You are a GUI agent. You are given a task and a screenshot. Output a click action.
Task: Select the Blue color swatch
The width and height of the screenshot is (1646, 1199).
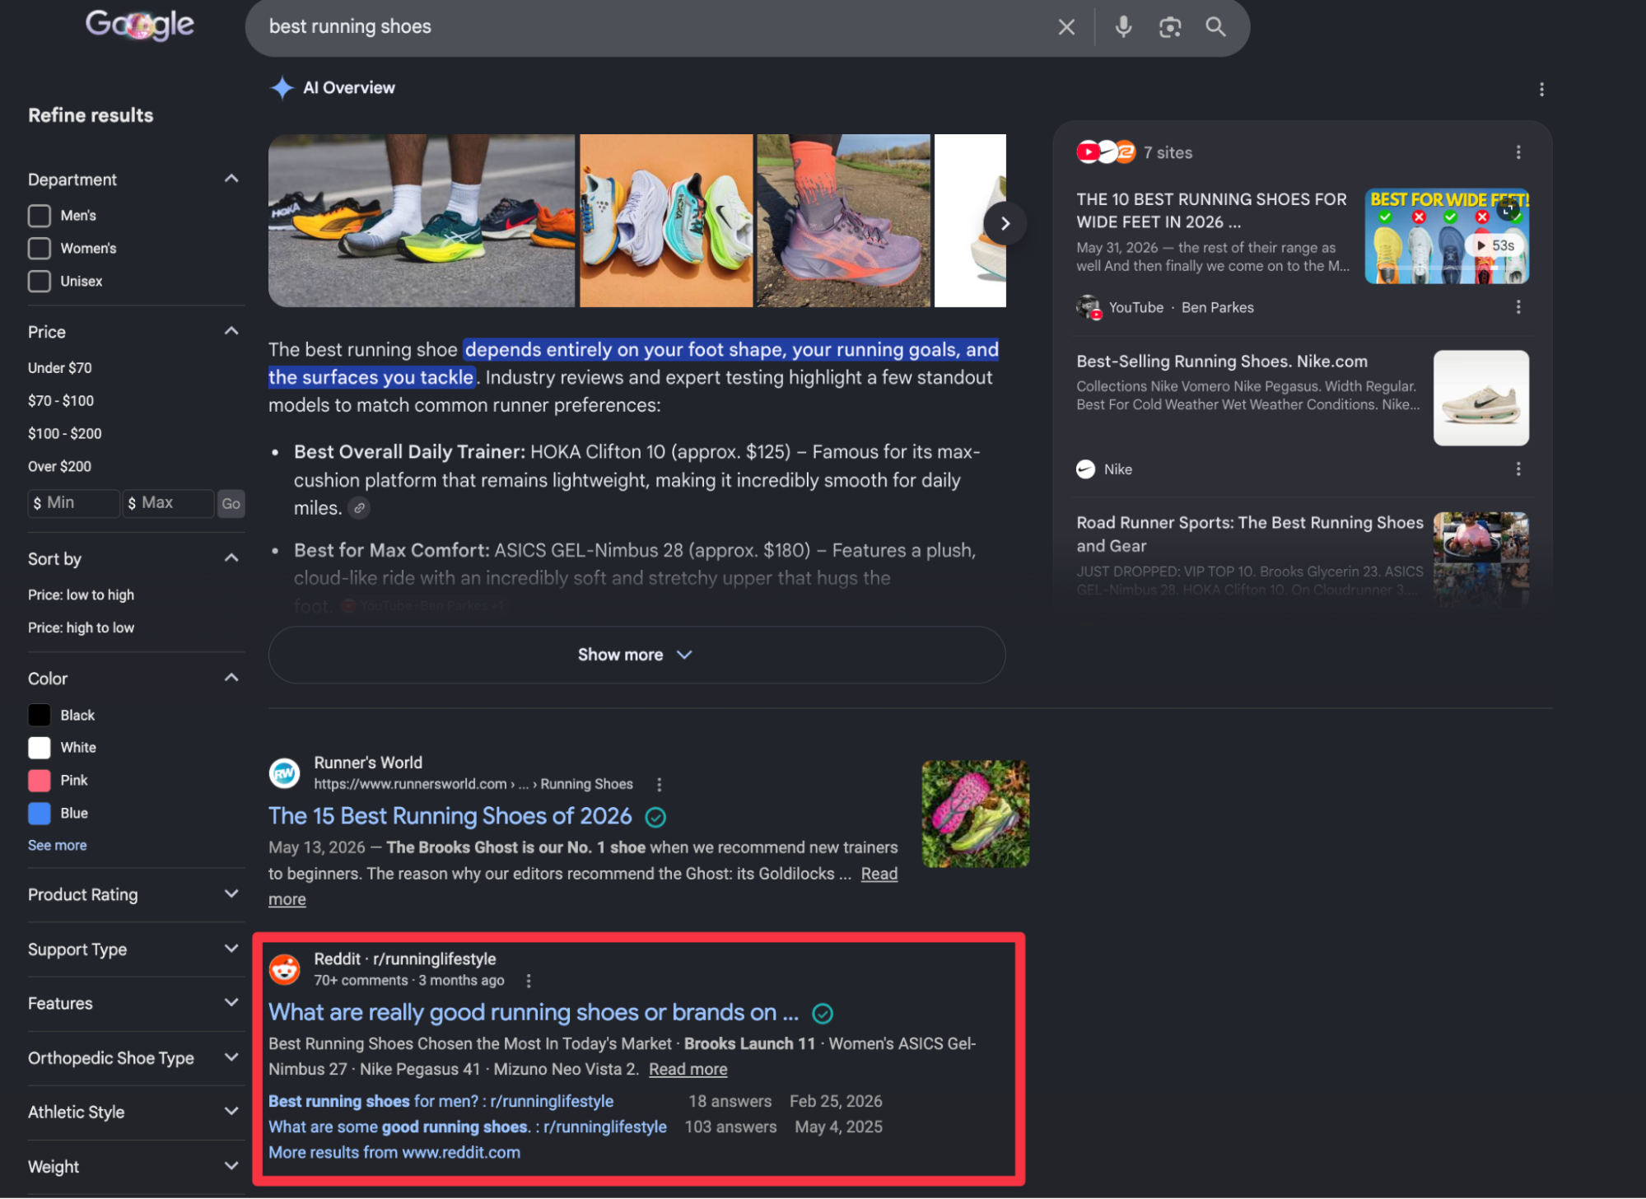pos(40,814)
